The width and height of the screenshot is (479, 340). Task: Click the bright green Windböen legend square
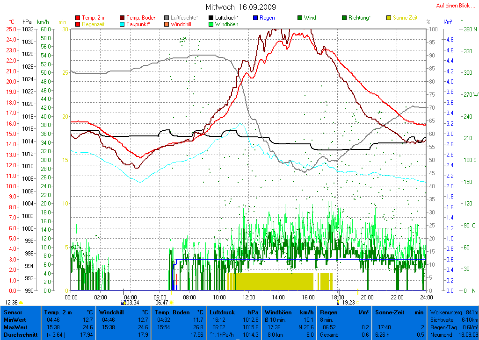211,24
